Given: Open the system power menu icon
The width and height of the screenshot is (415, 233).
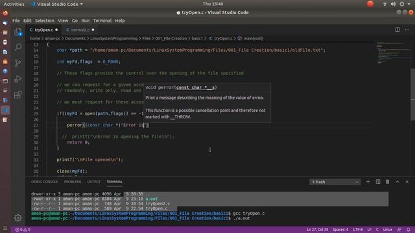Looking at the screenshot, I should pos(402,4).
